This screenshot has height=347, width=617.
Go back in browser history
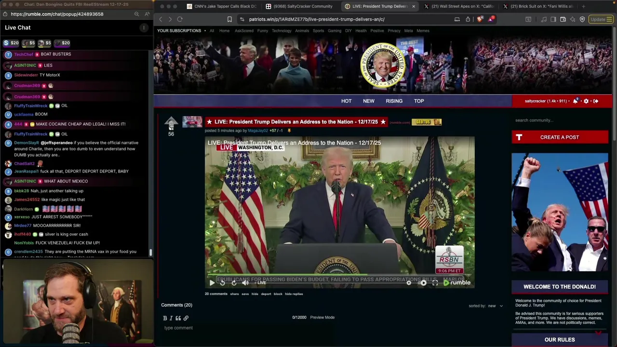(161, 19)
